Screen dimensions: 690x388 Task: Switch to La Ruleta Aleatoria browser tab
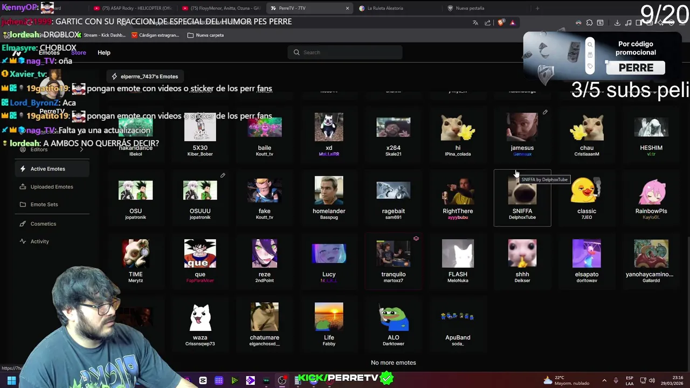398,8
